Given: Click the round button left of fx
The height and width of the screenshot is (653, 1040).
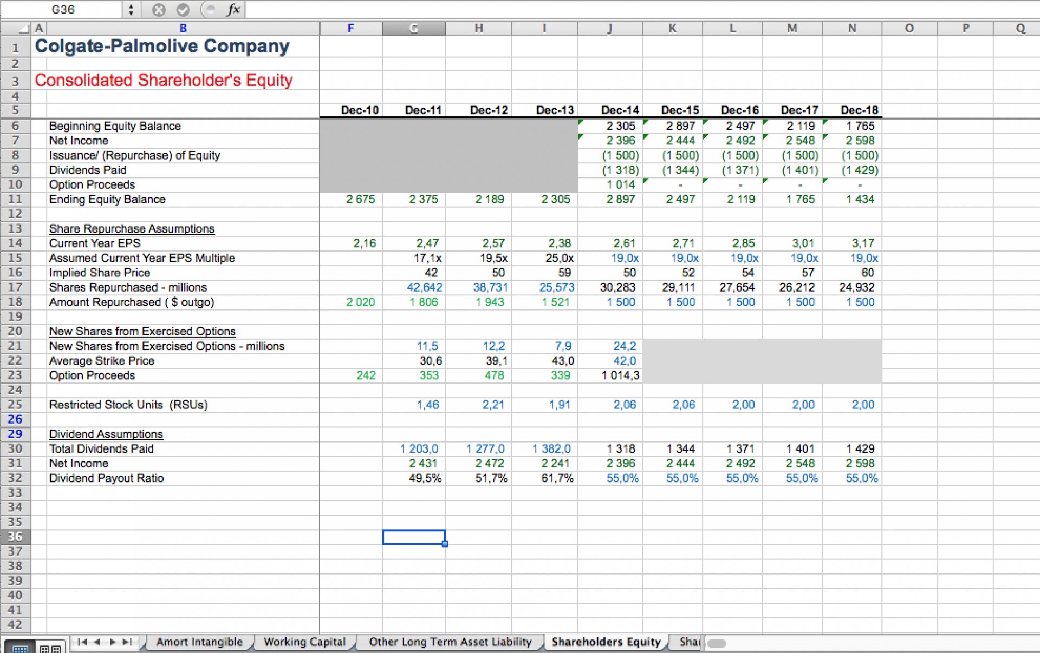Looking at the screenshot, I should 210,9.
